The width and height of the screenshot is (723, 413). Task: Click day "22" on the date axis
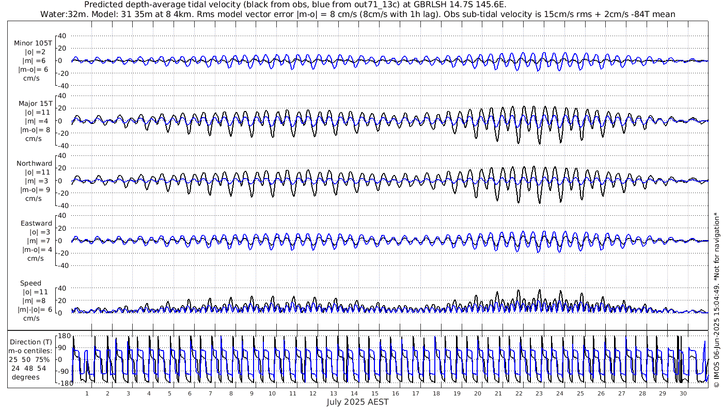point(518,393)
